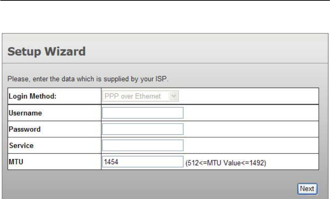The width and height of the screenshot is (330, 199).
Task: Focus the Username input field
Action: (143, 113)
